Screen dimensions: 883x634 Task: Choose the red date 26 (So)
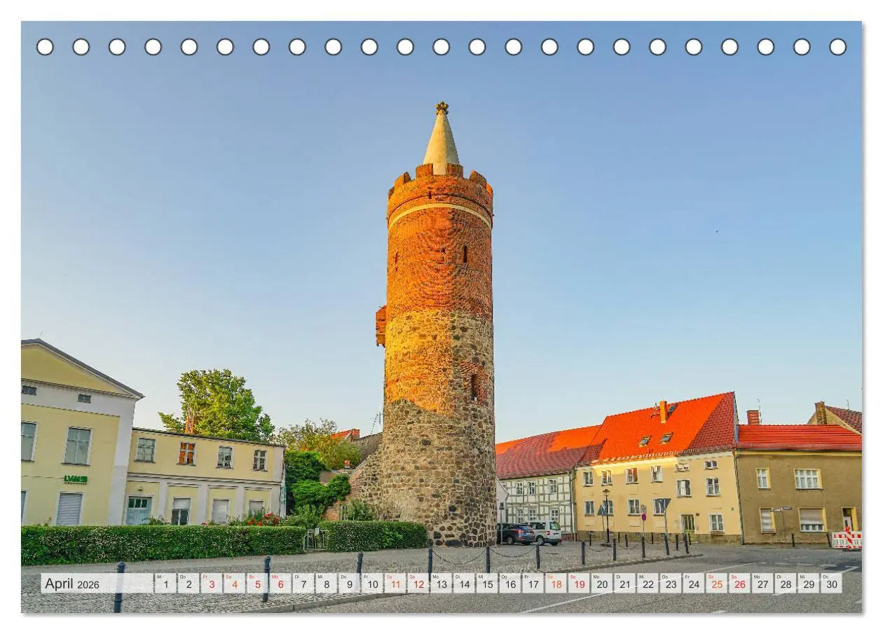pyautogui.click(x=739, y=584)
